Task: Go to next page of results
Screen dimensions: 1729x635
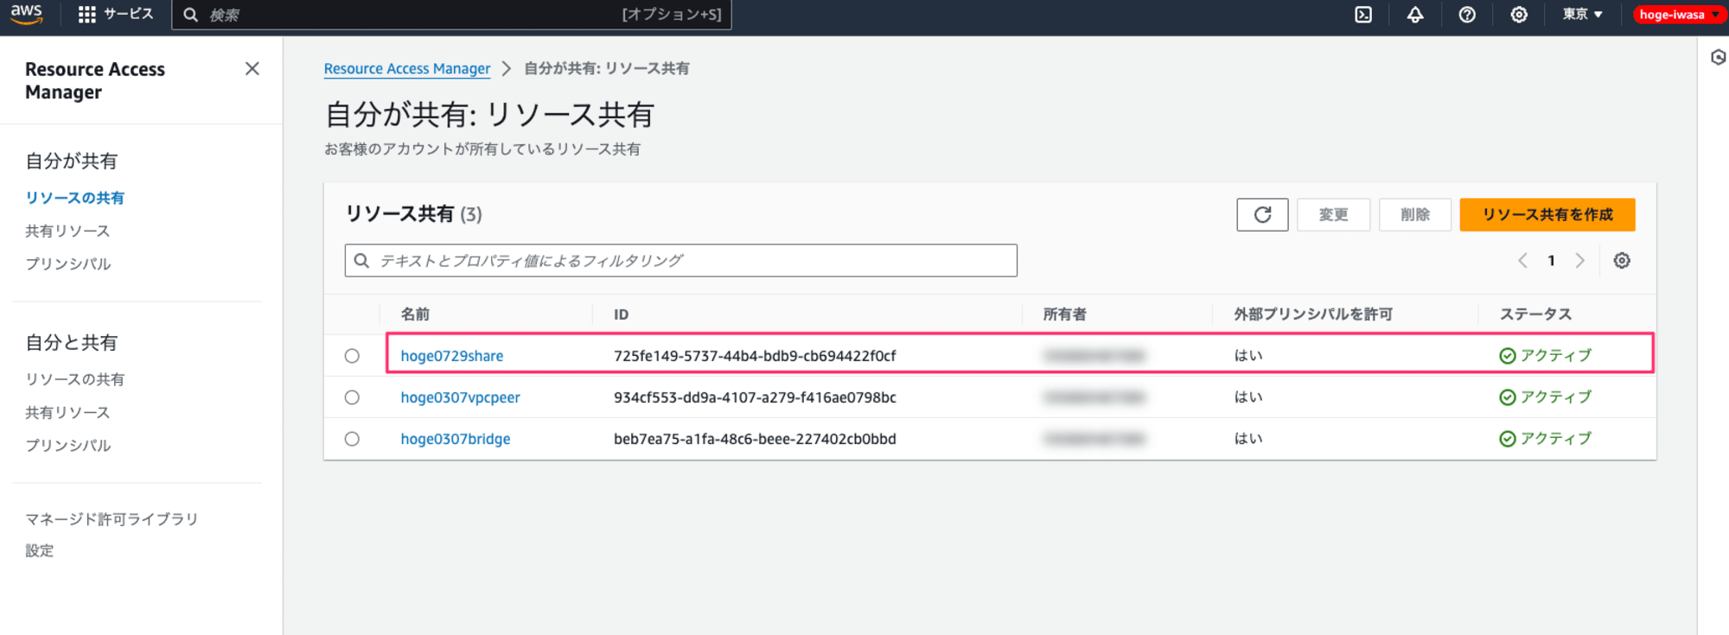Action: [1579, 260]
